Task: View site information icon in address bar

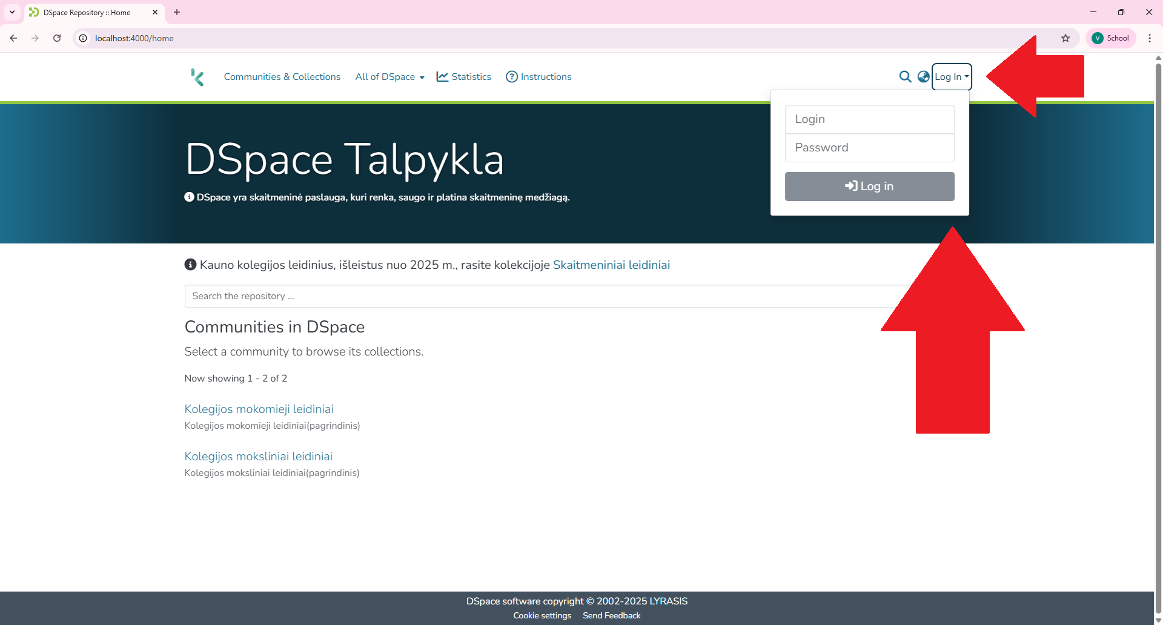Action: [x=84, y=38]
